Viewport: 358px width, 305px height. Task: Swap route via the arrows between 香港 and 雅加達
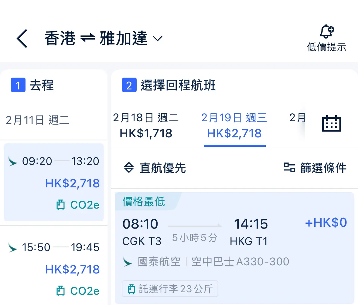88,38
